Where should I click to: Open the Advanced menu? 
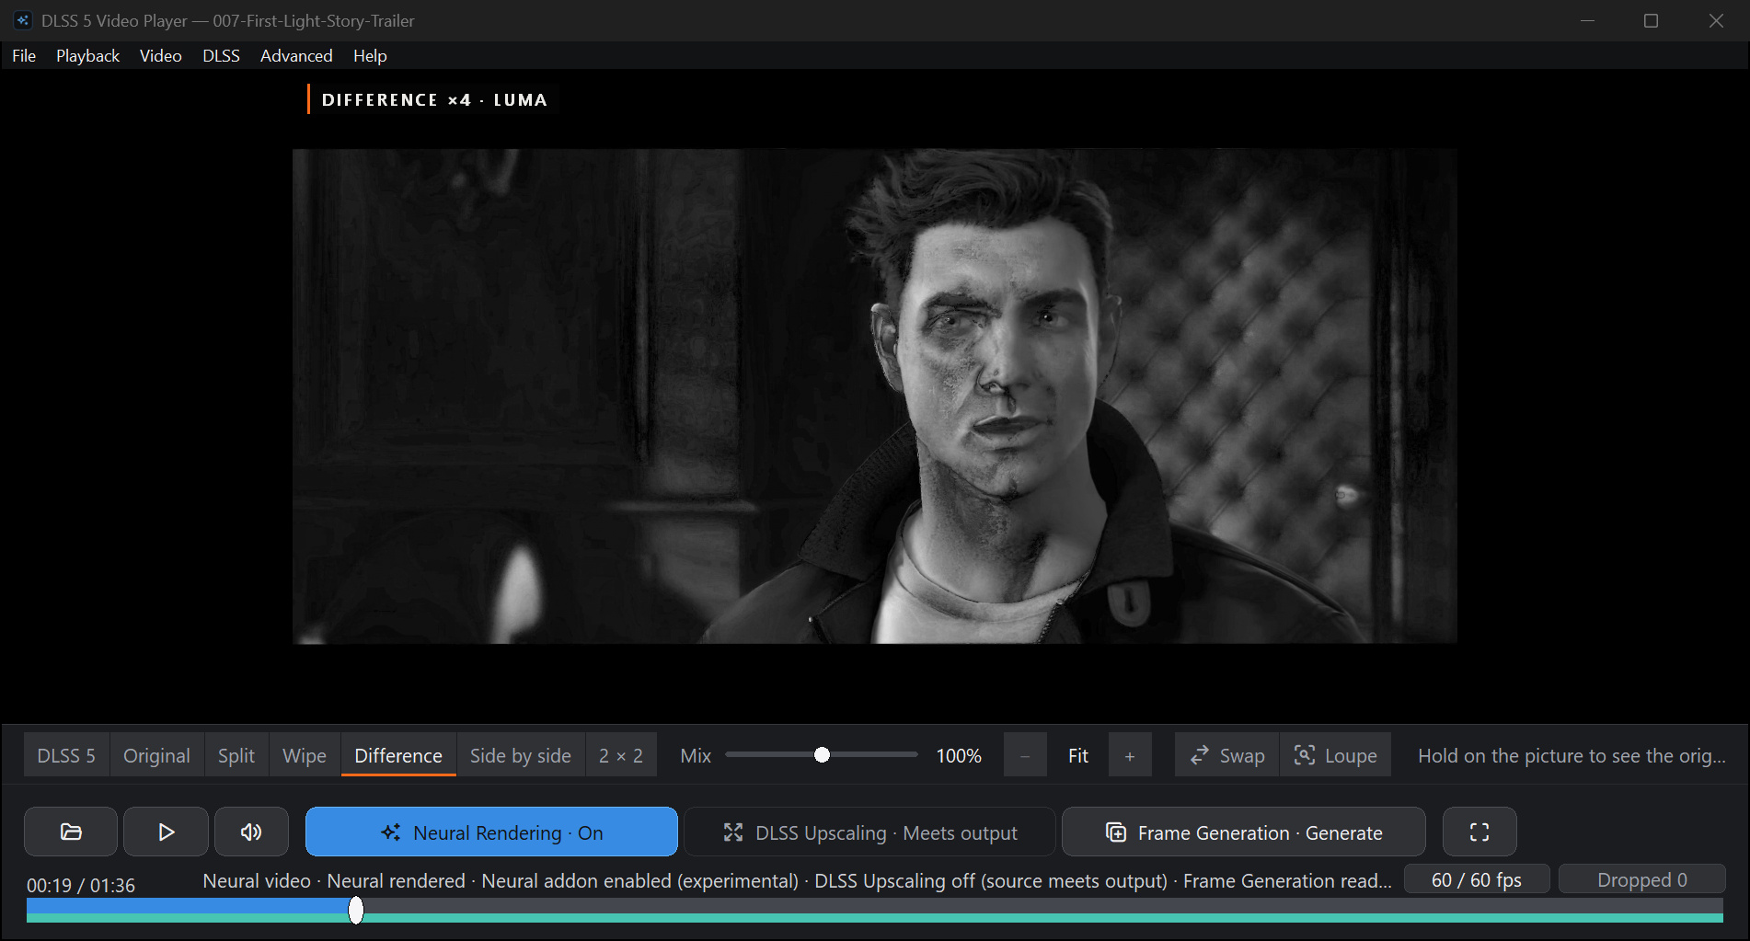(x=296, y=56)
